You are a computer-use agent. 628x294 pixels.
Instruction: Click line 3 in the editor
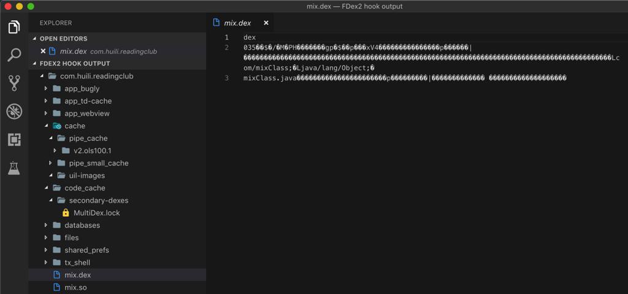[x=405, y=78]
